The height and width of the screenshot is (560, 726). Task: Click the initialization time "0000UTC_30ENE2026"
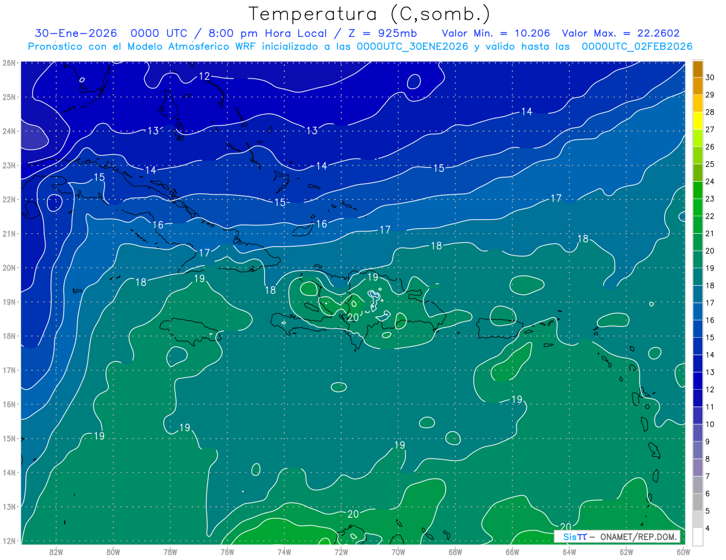413,47
